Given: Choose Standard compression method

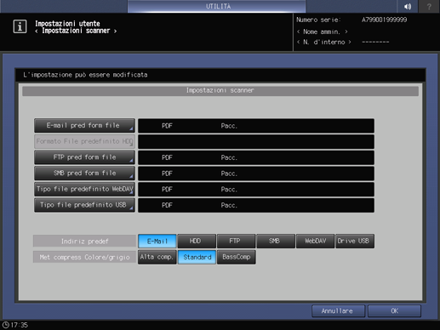Looking at the screenshot, I should tap(197, 257).
